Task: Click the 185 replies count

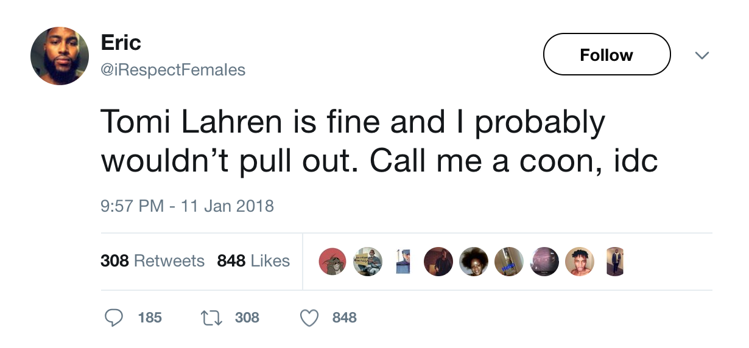Action: (x=150, y=318)
